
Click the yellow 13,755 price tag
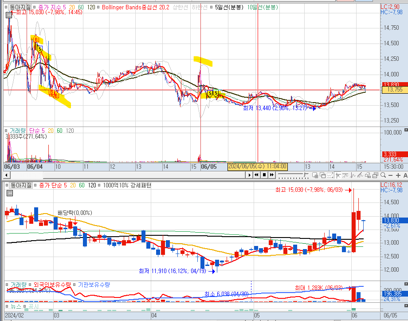click(x=395, y=90)
